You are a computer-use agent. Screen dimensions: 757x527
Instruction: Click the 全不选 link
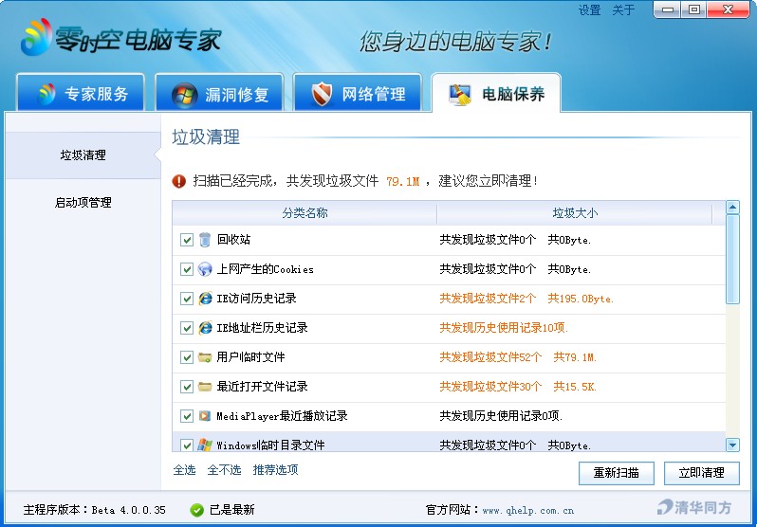(x=224, y=469)
